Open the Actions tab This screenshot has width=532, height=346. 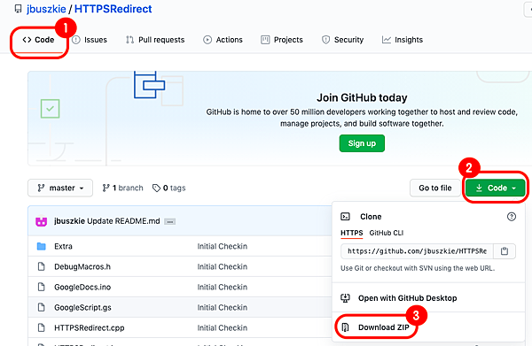coord(223,40)
